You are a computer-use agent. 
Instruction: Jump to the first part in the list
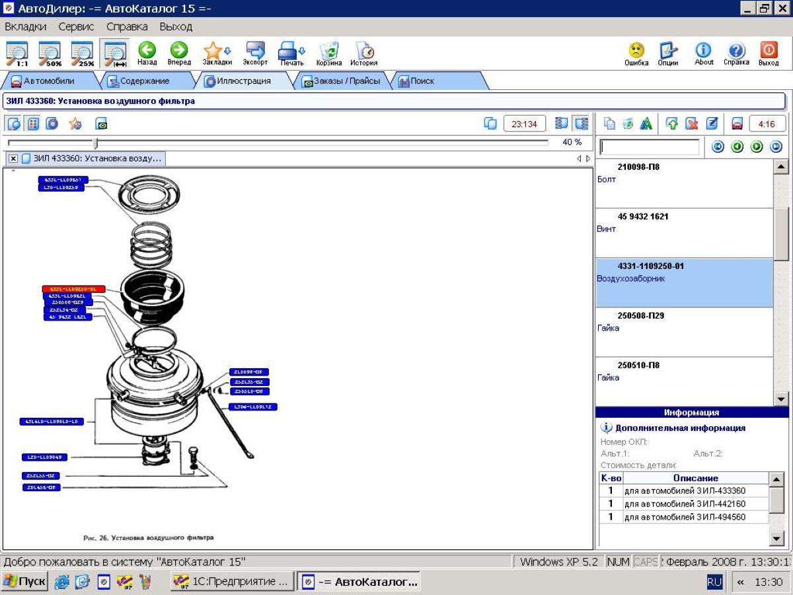(718, 147)
